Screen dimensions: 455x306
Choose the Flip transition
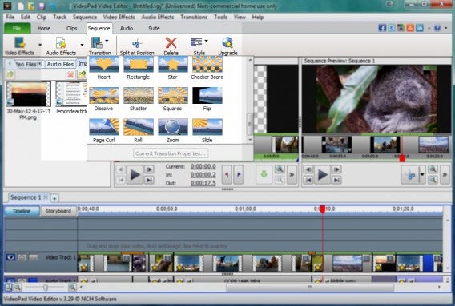click(207, 99)
